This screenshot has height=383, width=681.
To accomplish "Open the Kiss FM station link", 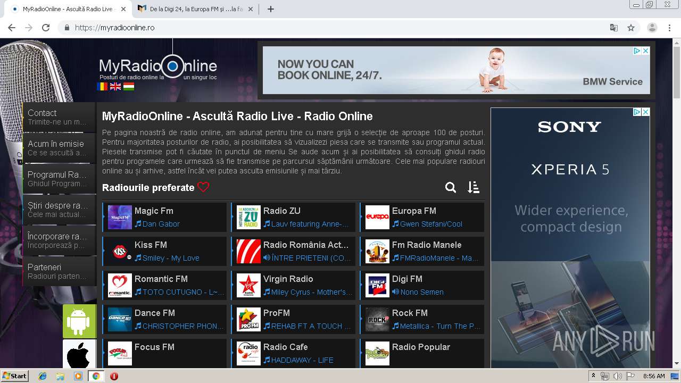I will [x=151, y=245].
